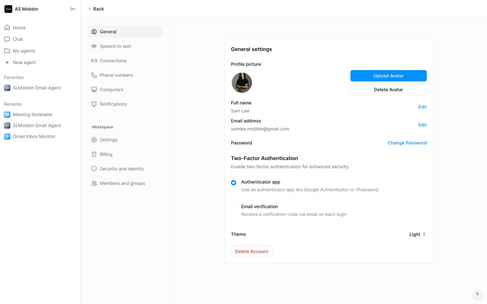Open the help question mark button
The image size is (487, 304).
[x=477, y=294]
